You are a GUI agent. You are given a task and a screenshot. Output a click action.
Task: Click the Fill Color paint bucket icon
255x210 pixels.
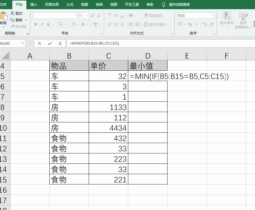click(73, 24)
